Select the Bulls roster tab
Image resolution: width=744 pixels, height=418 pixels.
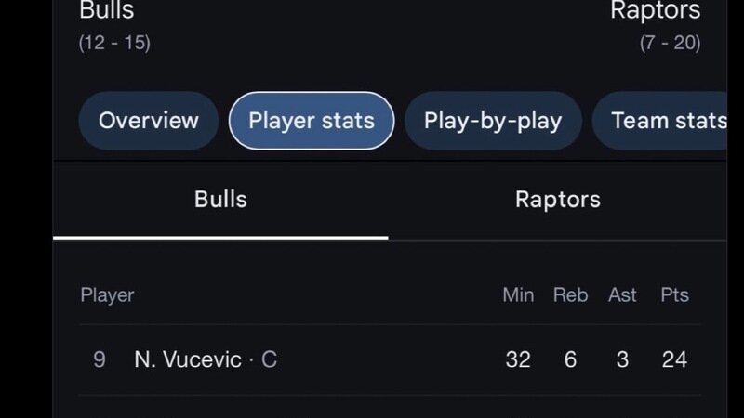tap(220, 199)
